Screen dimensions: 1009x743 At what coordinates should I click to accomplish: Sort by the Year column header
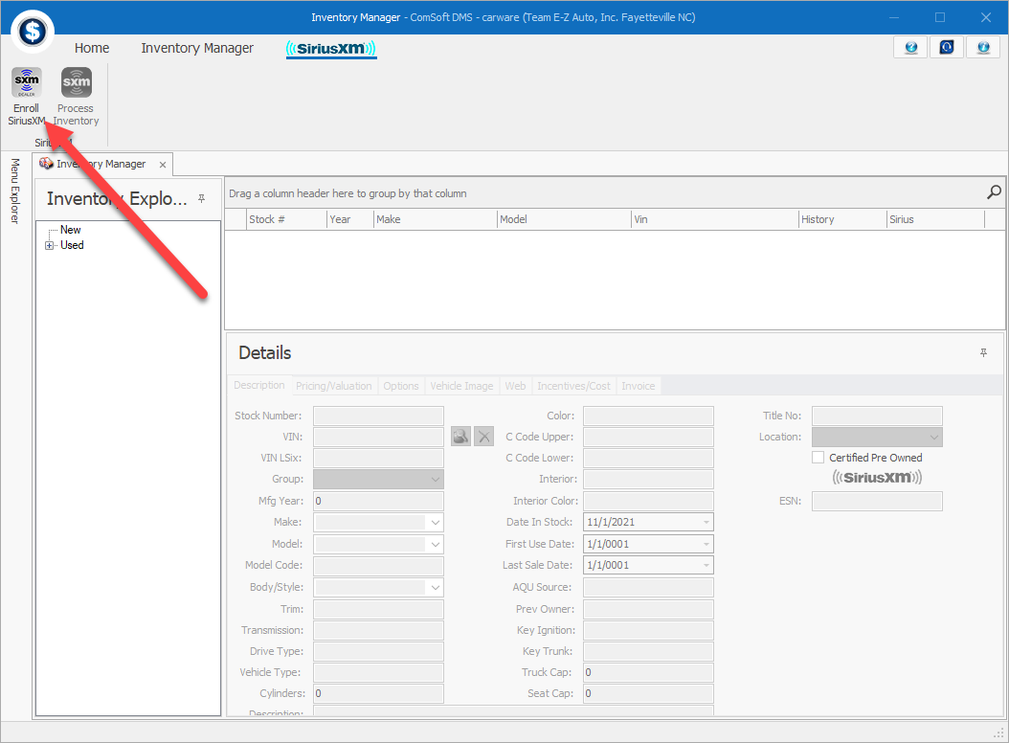pos(350,219)
